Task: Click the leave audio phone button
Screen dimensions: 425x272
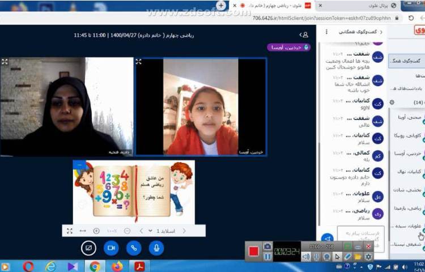Action: pyautogui.click(x=134, y=248)
